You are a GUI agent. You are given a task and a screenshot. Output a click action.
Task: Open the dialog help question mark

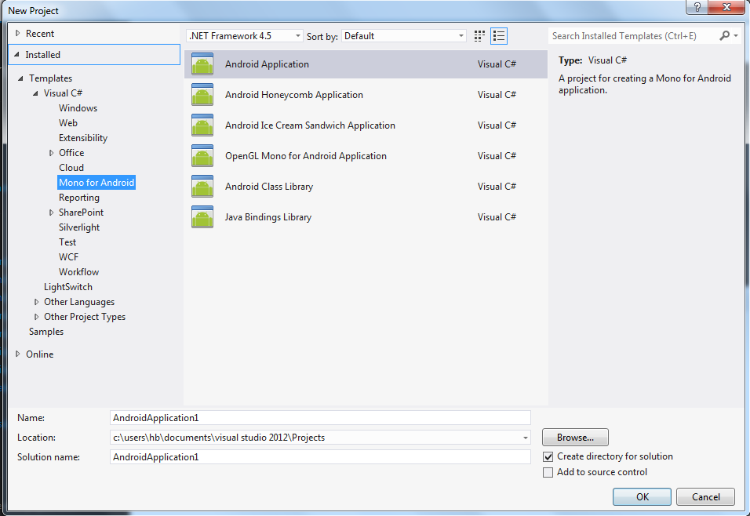coord(697,7)
